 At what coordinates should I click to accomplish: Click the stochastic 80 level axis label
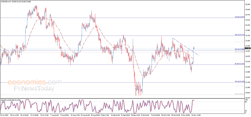(246, 102)
